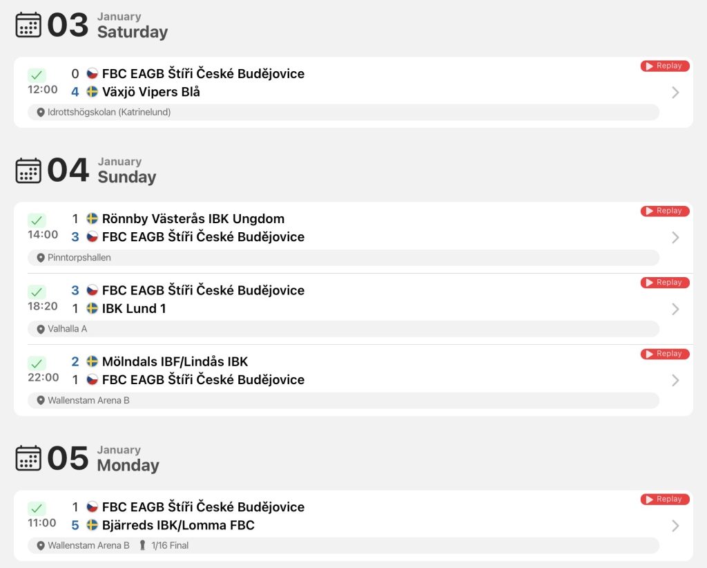Click the calendar icon for January 03
The image size is (707, 568).
28,25
